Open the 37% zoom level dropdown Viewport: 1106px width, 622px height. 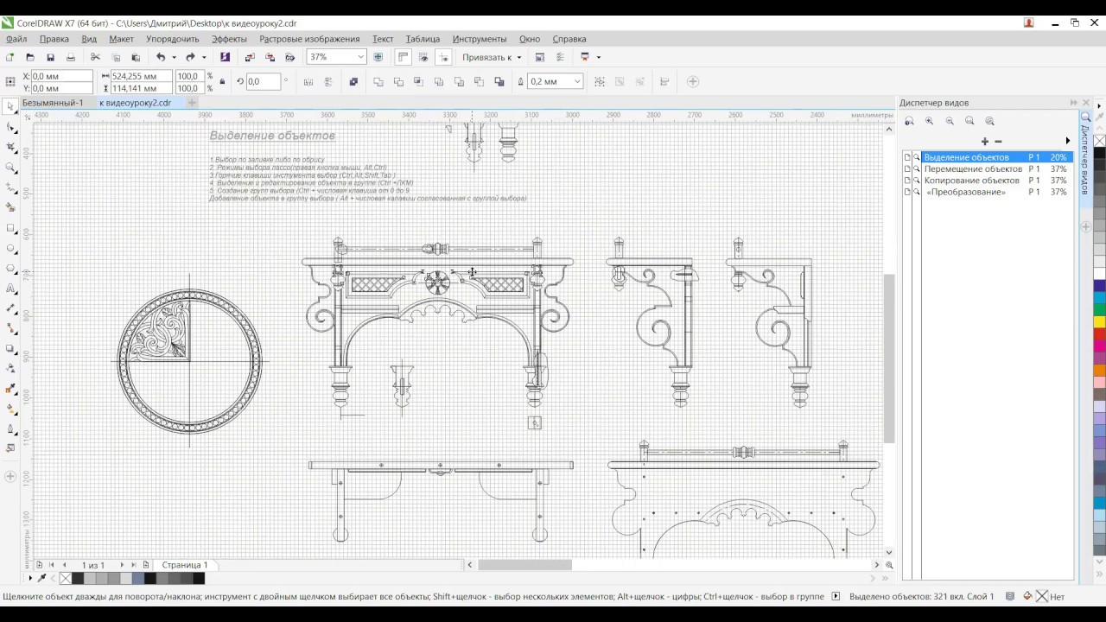click(360, 57)
